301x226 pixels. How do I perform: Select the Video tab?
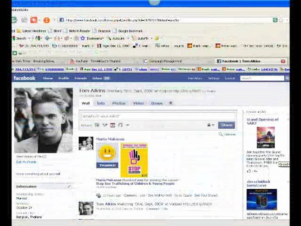tap(138, 103)
